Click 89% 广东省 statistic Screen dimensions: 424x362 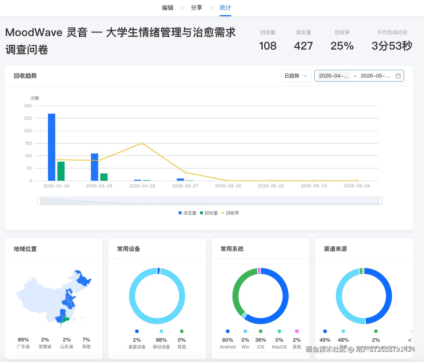click(23, 343)
